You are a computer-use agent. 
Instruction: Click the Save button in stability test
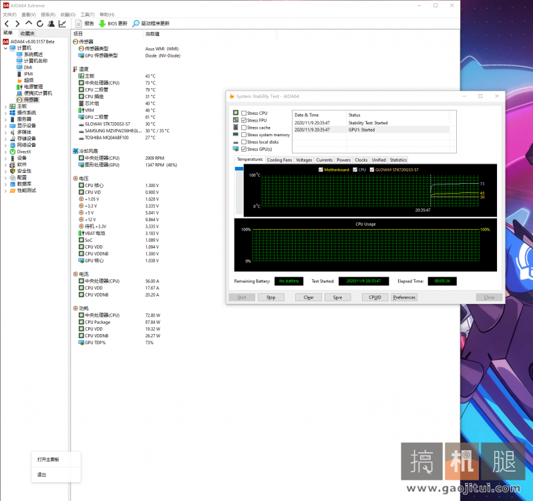click(x=337, y=297)
